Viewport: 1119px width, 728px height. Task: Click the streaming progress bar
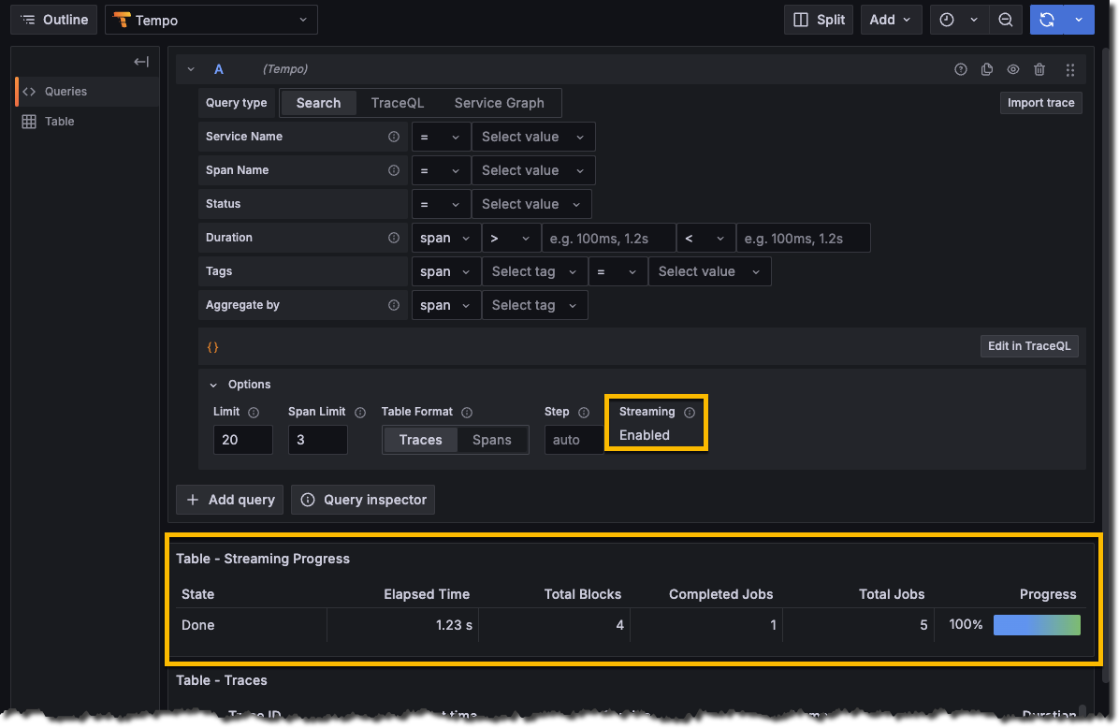click(x=1037, y=624)
